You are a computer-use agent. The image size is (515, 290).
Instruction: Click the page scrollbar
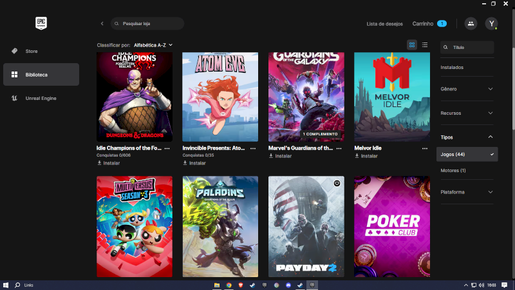513,89
